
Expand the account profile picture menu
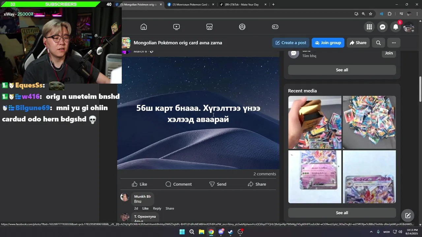click(409, 27)
